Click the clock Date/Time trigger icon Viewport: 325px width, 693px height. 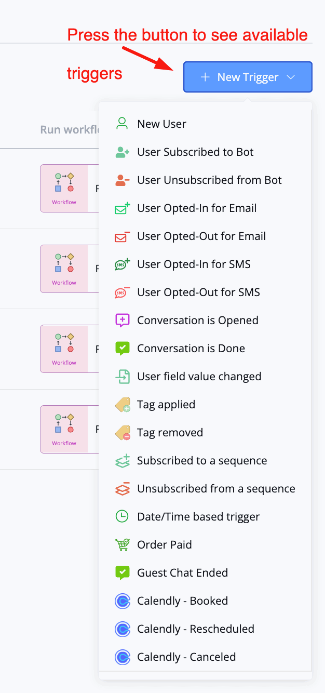(122, 517)
